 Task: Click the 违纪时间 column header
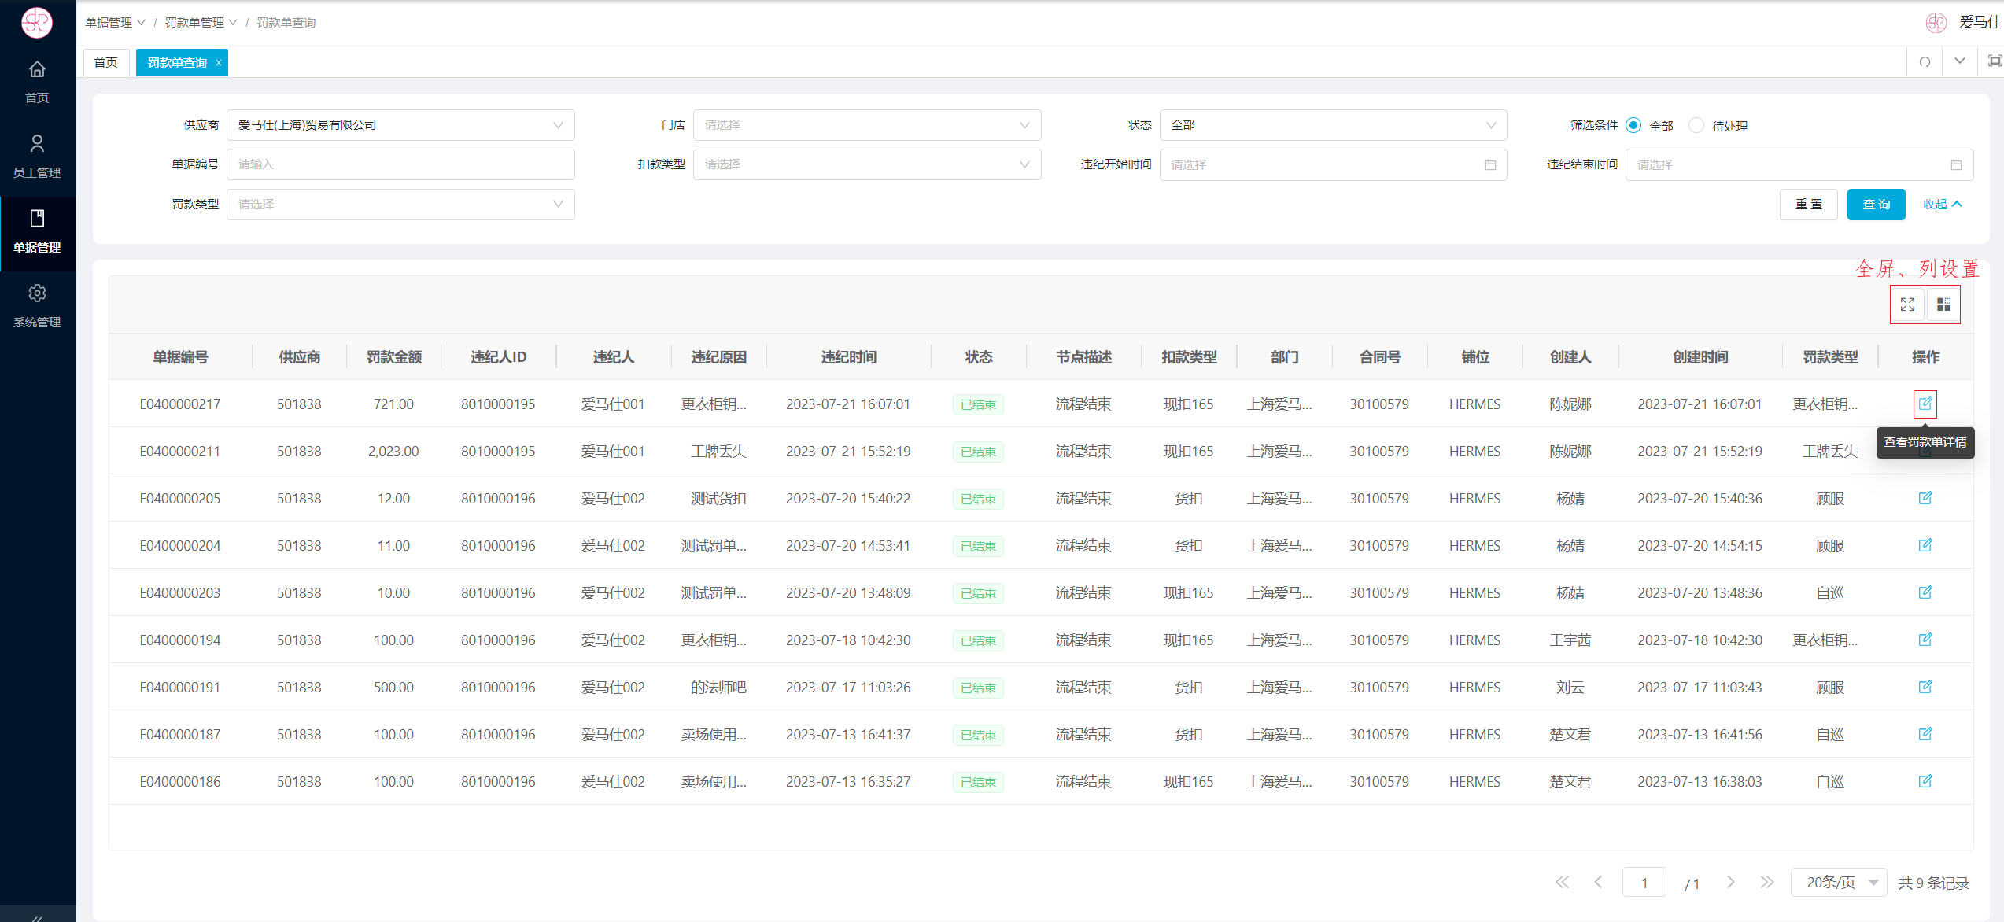pos(848,357)
